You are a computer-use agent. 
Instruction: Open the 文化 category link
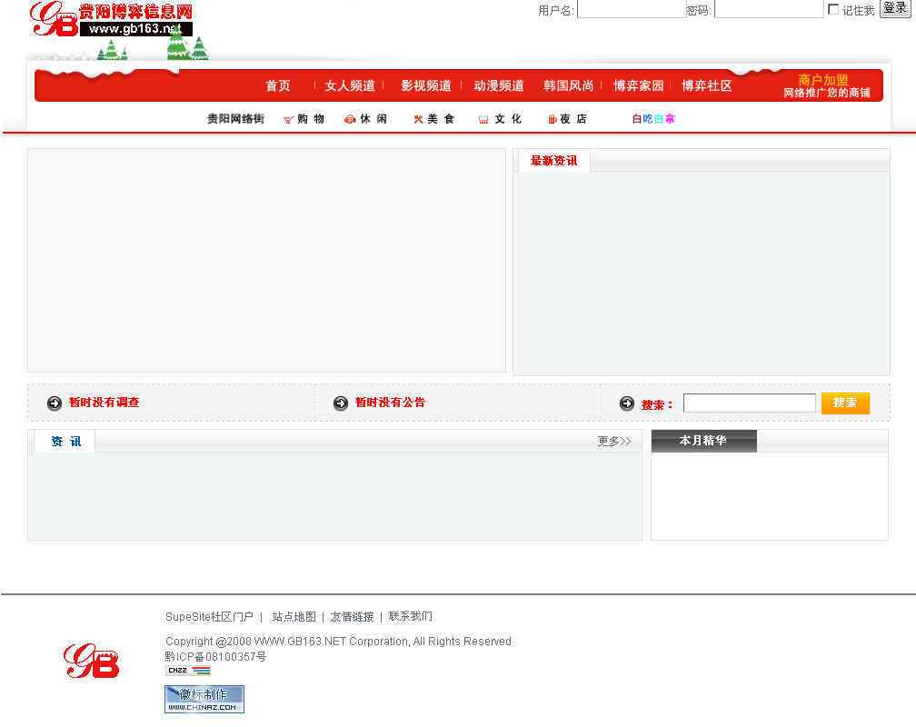tap(508, 119)
